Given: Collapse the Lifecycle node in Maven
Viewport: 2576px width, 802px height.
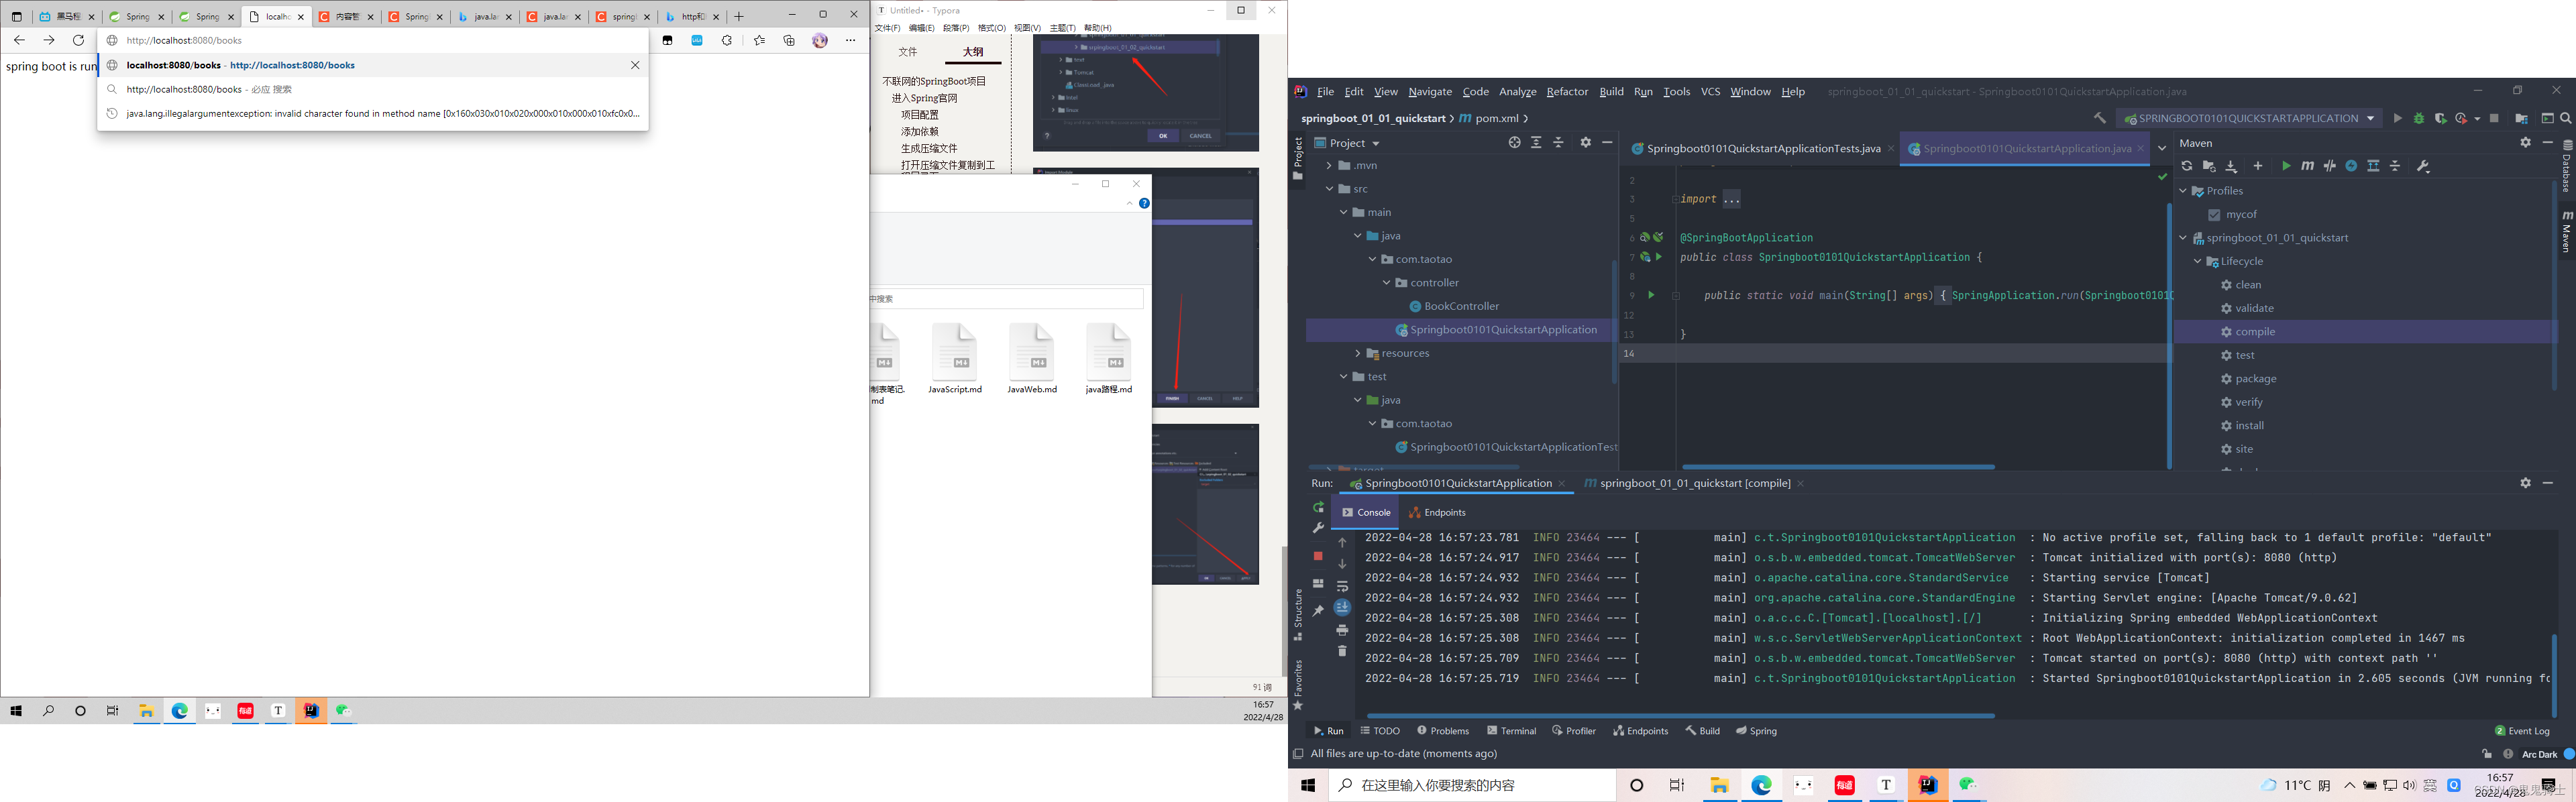Looking at the screenshot, I should pyautogui.click(x=2198, y=262).
